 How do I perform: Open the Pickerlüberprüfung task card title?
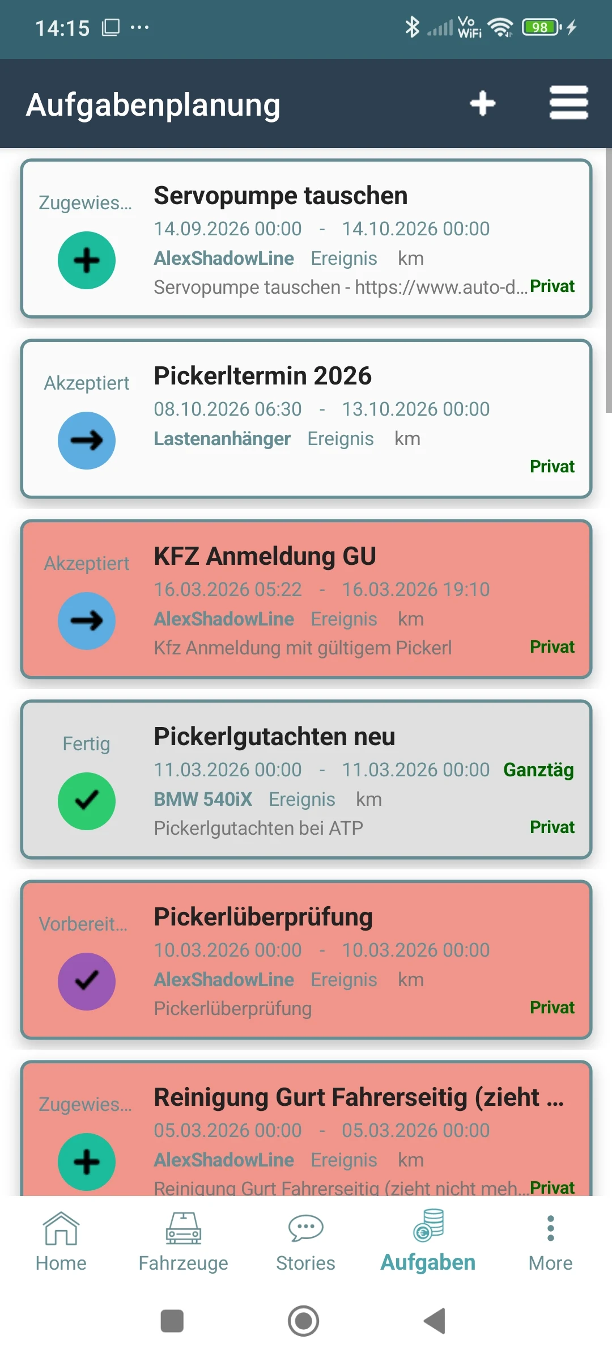click(x=263, y=917)
